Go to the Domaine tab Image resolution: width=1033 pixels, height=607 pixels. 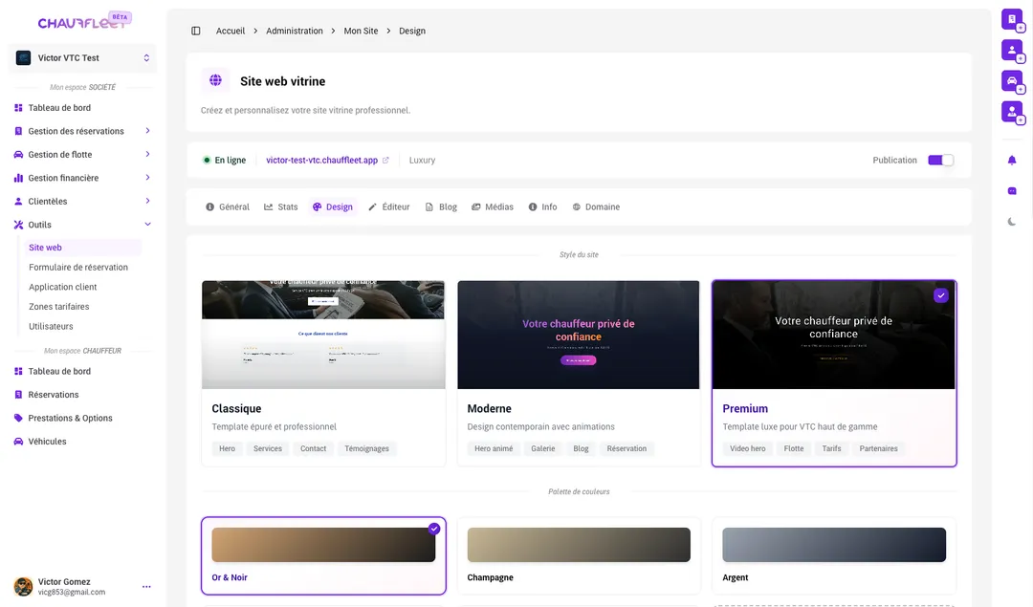[596, 206]
